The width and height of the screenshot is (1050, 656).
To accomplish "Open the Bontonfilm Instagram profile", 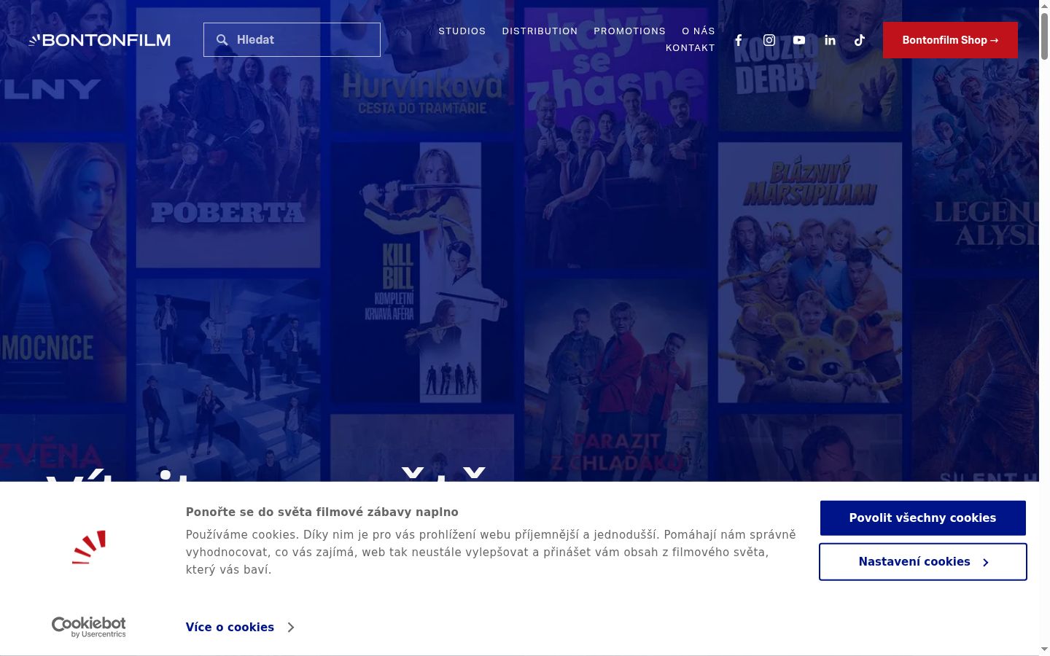I will point(769,40).
